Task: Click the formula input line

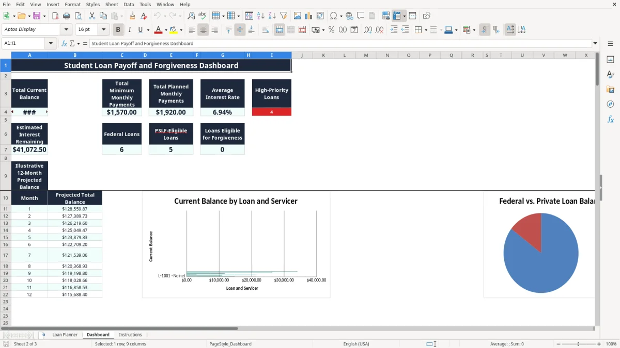Action: click(x=340, y=44)
